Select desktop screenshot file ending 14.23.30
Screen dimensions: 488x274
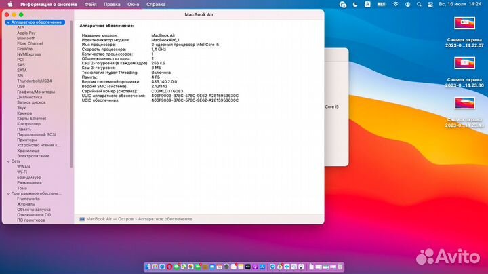(464, 72)
